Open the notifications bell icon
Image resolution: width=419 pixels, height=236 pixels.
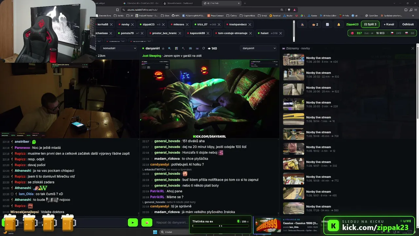click(x=339, y=25)
